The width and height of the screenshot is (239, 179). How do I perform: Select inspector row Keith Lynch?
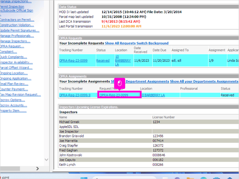coord(149,164)
